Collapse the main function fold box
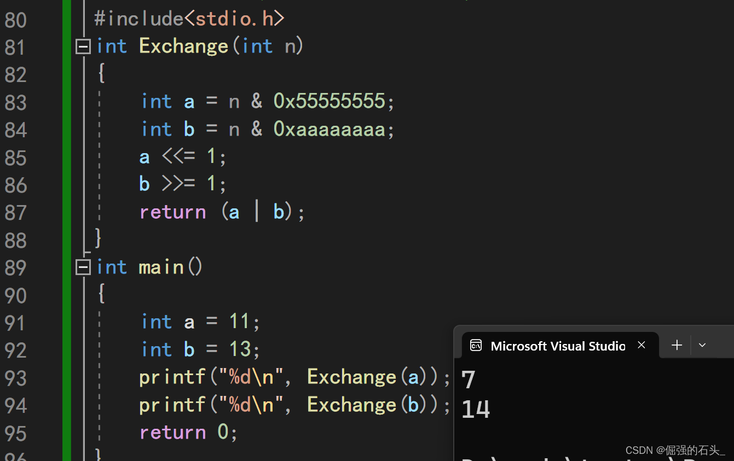Image resolution: width=734 pixels, height=461 pixels. (x=83, y=267)
